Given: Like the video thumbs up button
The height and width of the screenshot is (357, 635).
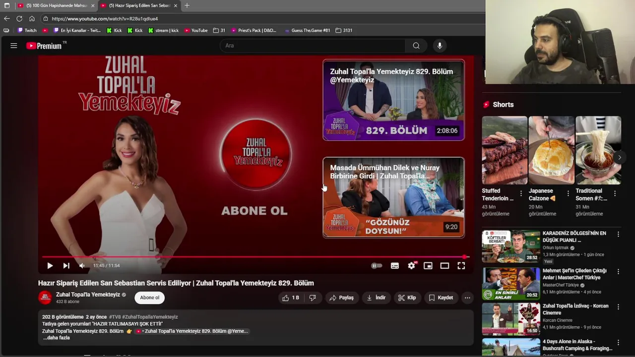Looking at the screenshot, I should (x=291, y=297).
